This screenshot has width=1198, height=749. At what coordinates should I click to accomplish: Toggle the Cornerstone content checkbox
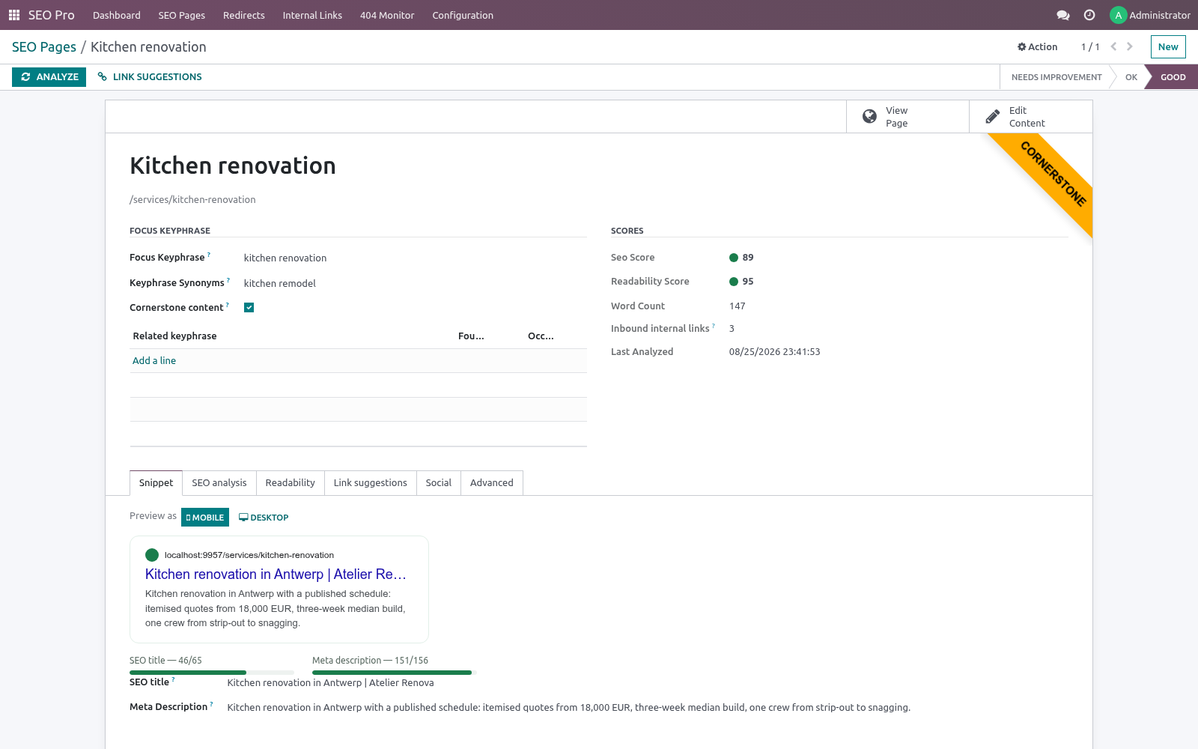click(x=249, y=308)
